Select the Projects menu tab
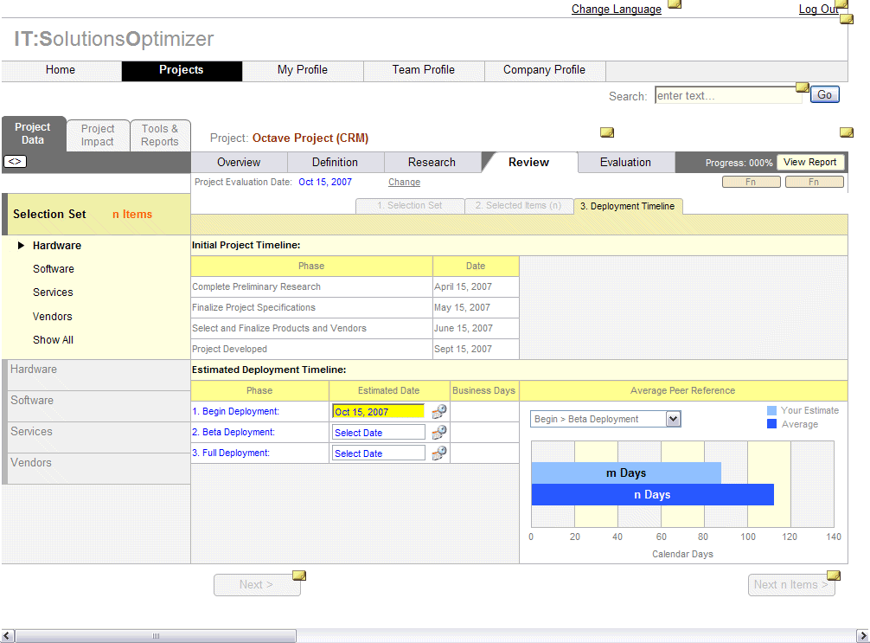The height and width of the screenshot is (643, 870). (182, 70)
